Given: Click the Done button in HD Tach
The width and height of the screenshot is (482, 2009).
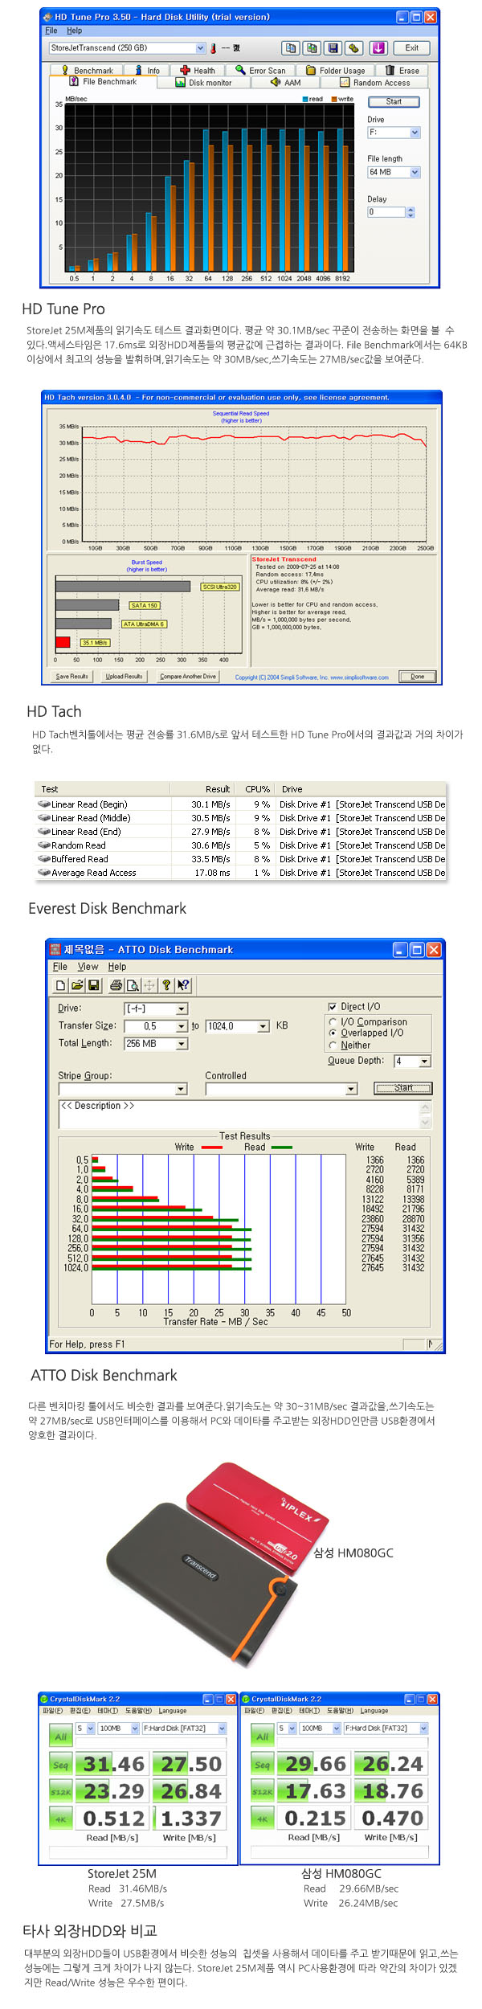Looking at the screenshot, I should 418,677.
